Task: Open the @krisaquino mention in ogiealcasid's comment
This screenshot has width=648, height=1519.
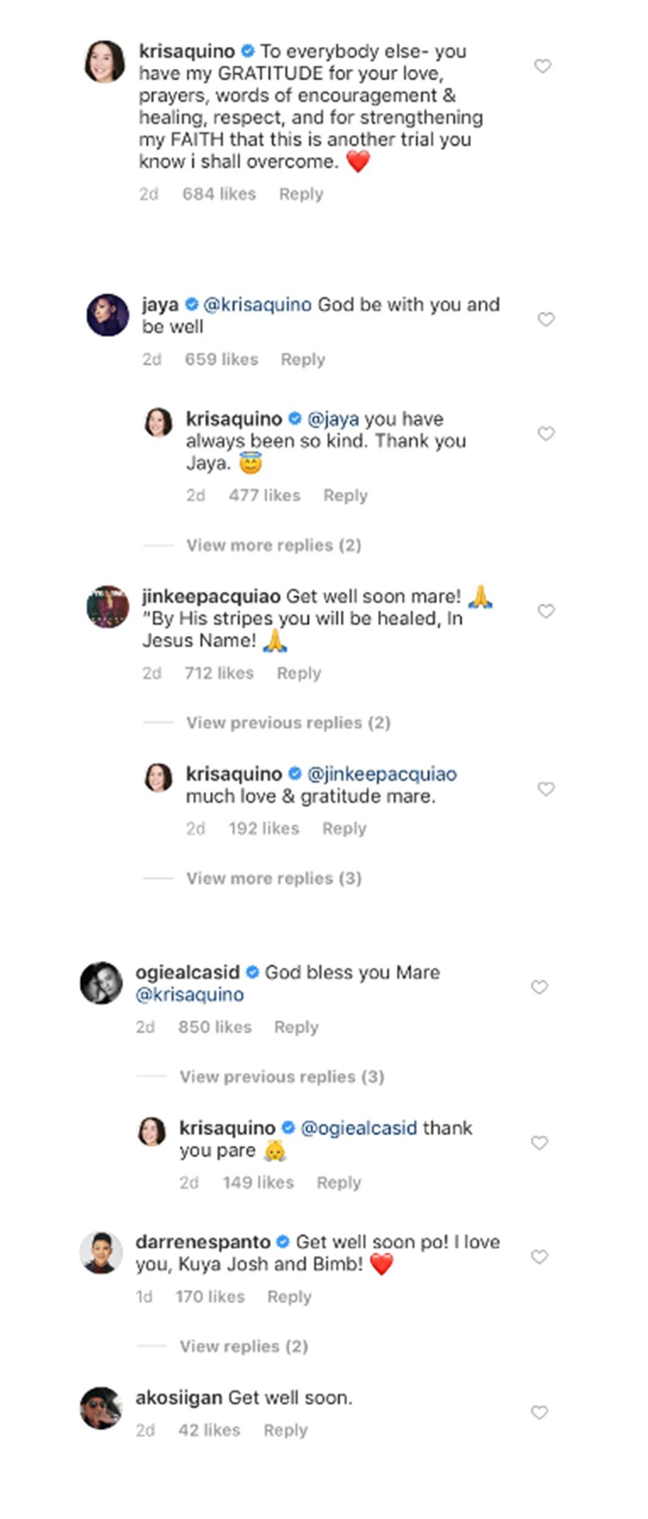Action: pos(190,995)
